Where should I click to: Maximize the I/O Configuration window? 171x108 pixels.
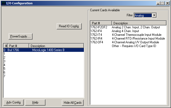[x=162, y=3]
